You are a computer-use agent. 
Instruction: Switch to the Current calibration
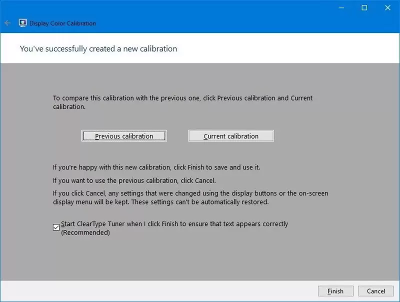tap(231, 136)
